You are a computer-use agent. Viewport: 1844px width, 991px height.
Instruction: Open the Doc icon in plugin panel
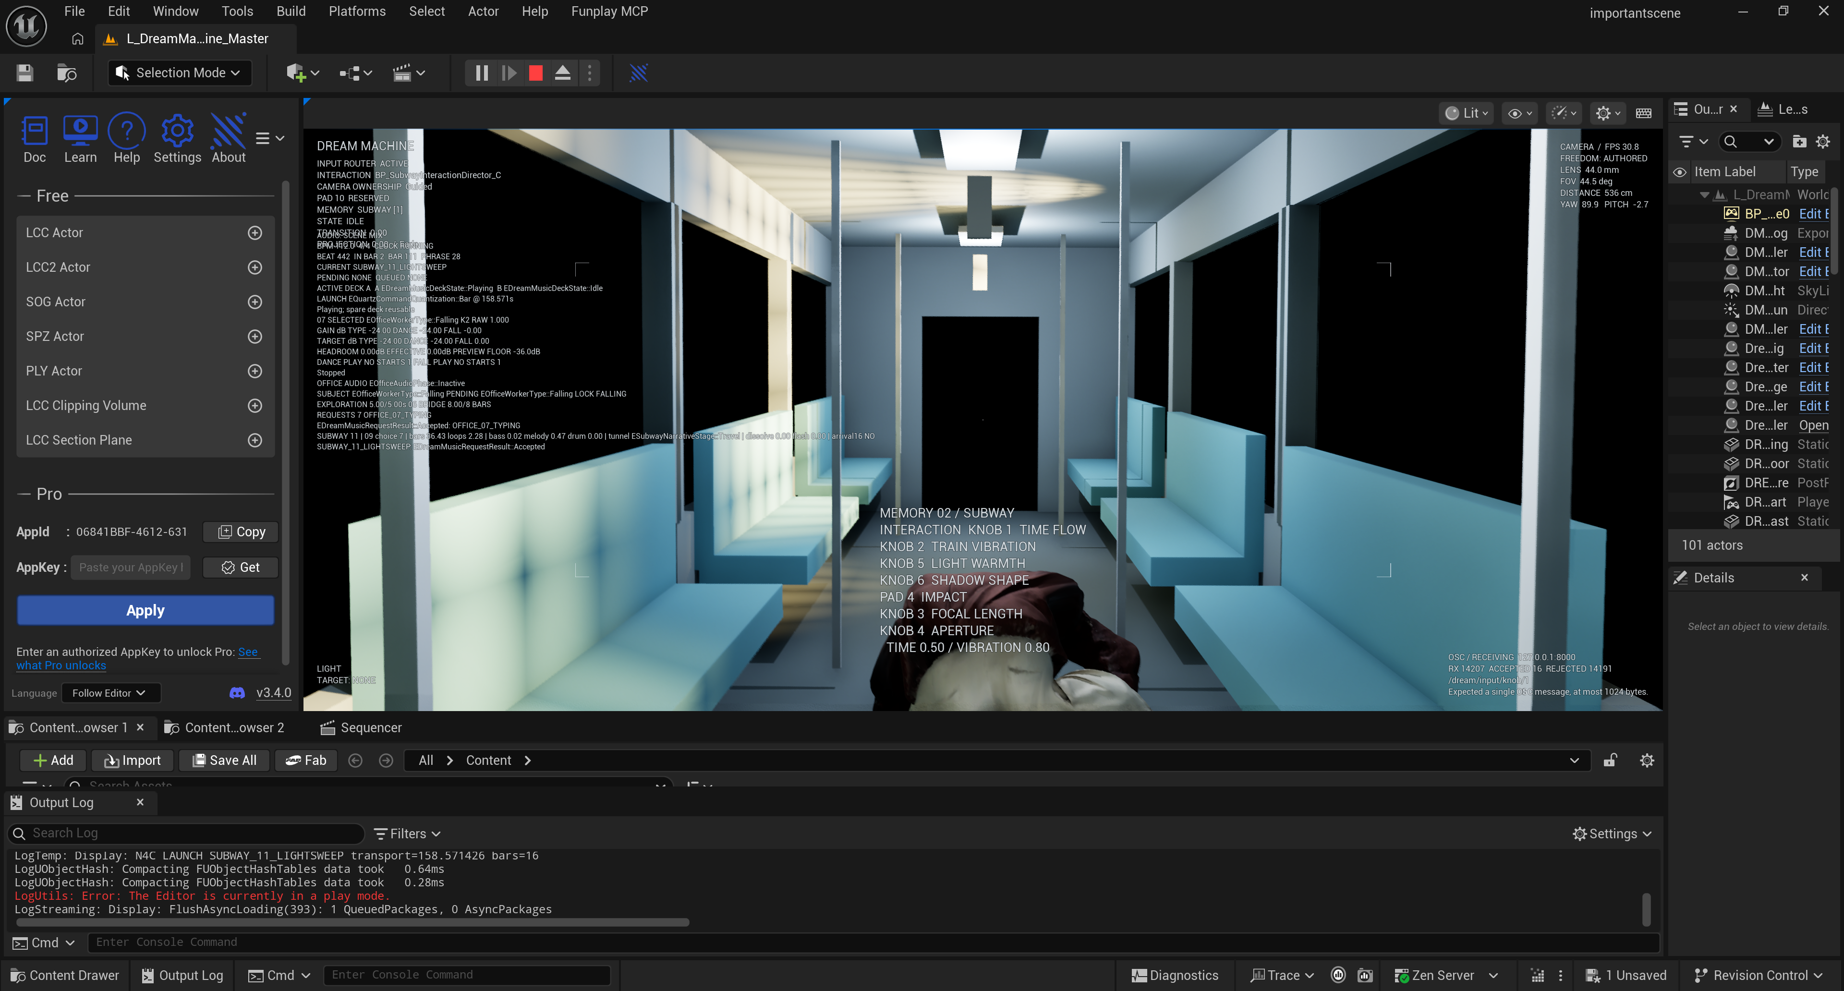pyautogui.click(x=35, y=139)
